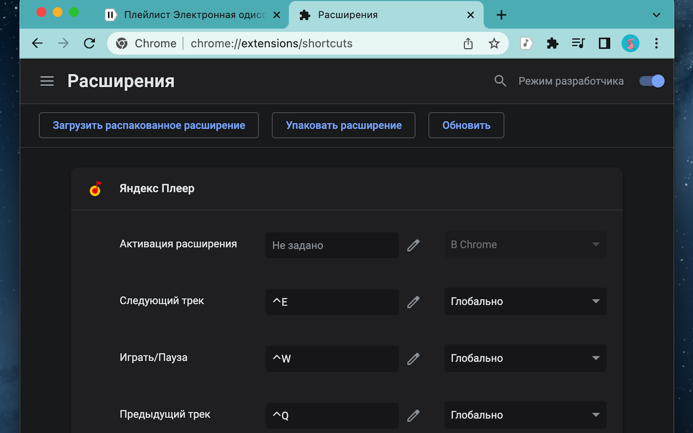Click the Режим разработчика label
The width and height of the screenshot is (693, 433).
(x=571, y=81)
